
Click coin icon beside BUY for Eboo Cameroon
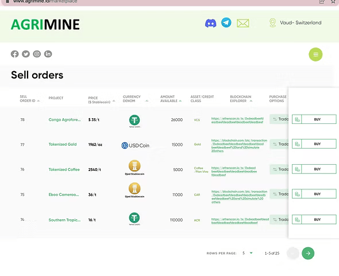297,194
